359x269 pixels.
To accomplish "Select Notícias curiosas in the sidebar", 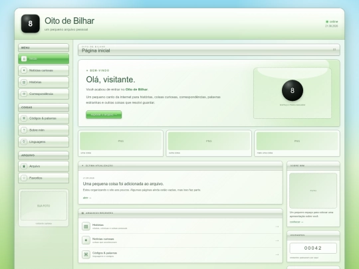I will (x=43, y=70).
